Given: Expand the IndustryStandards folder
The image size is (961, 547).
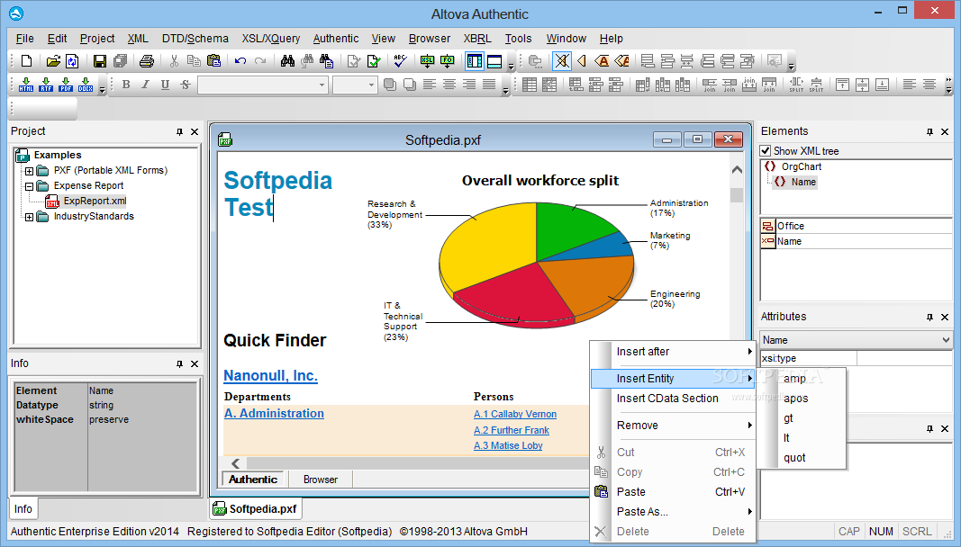Looking at the screenshot, I should (x=29, y=217).
